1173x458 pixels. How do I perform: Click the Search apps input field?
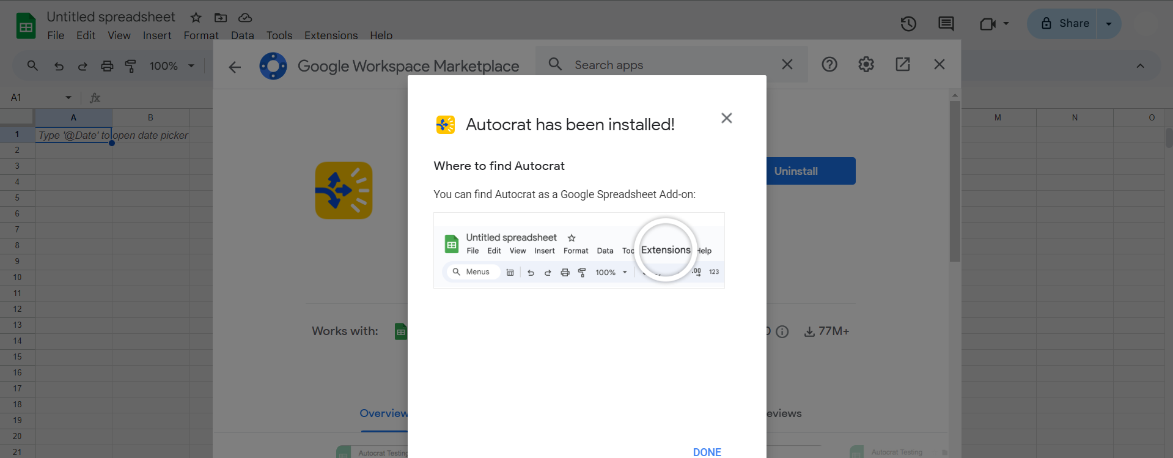point(672,64)
